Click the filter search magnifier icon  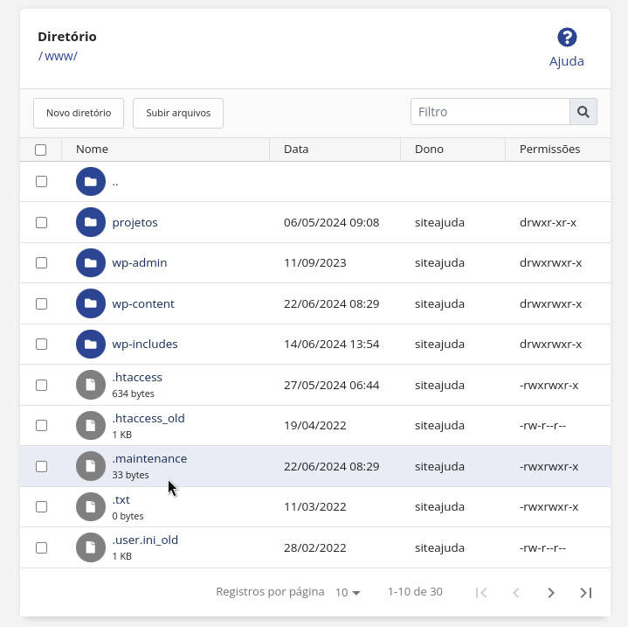(x=583, y=112)
